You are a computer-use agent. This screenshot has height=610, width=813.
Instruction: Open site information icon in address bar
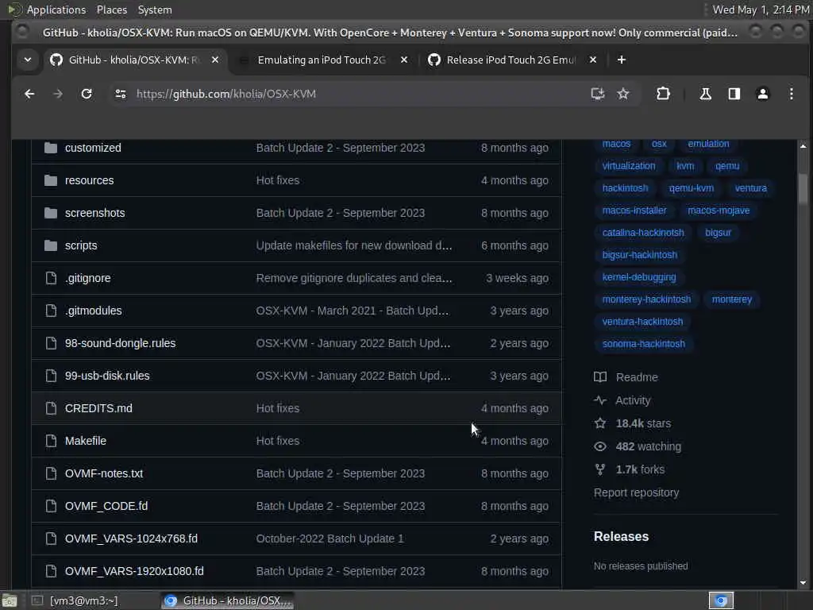121,94
